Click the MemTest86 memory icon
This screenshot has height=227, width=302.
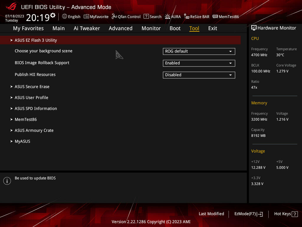tap(215, 17)
